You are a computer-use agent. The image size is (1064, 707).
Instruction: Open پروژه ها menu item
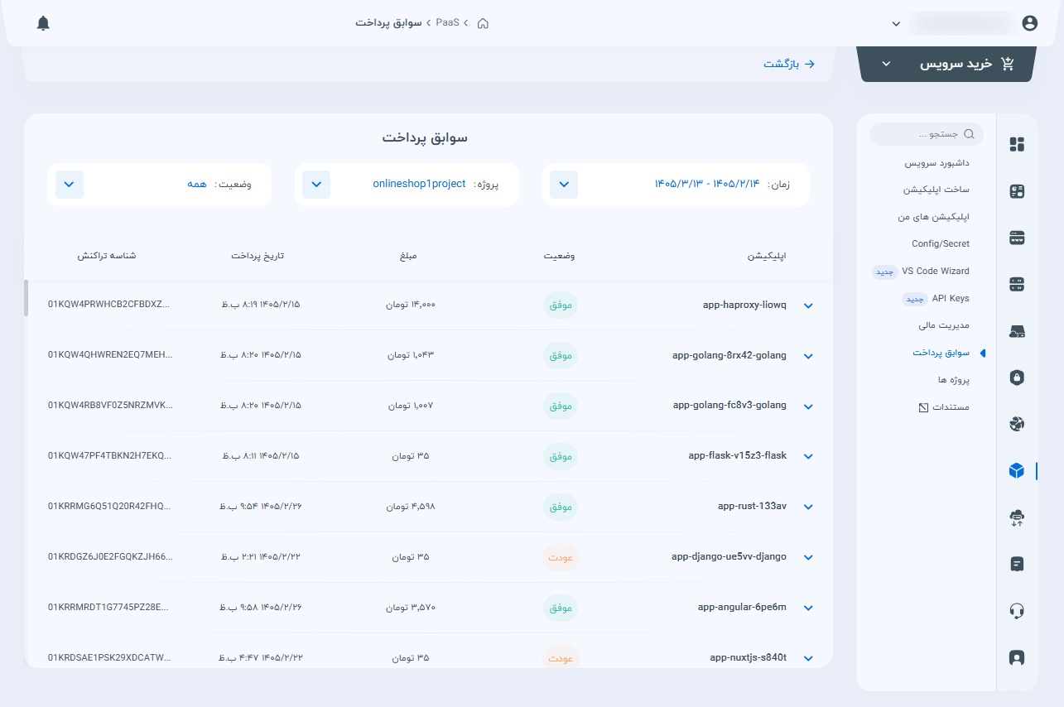click(x=954, y=379)
